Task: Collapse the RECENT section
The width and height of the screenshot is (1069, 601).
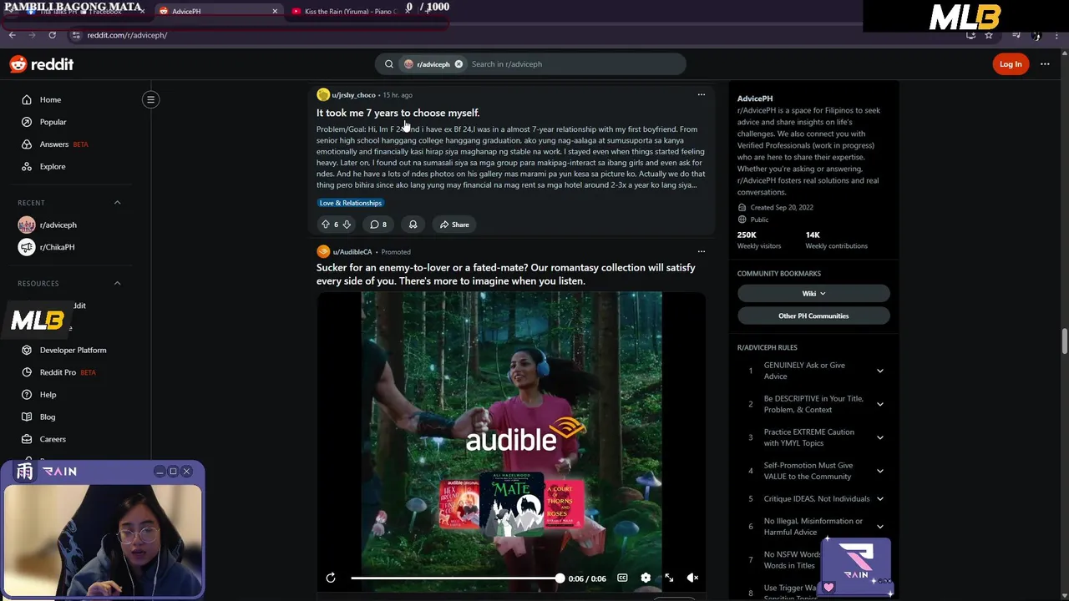Action: click(117, 202)
